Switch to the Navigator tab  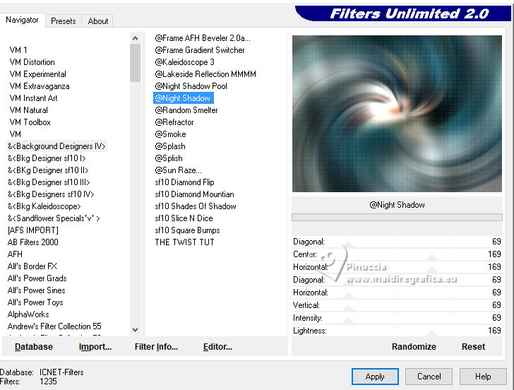pyautogui.click(x=22, y=20)
